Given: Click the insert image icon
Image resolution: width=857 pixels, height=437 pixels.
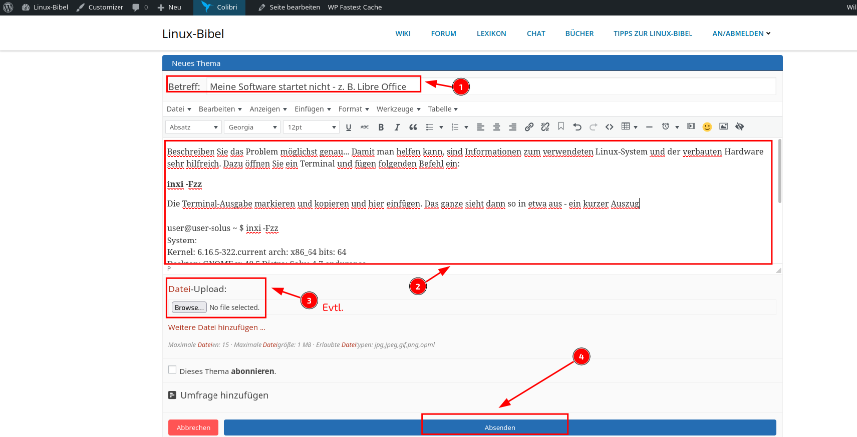Looking at the screenshot, I should (723, 126).
